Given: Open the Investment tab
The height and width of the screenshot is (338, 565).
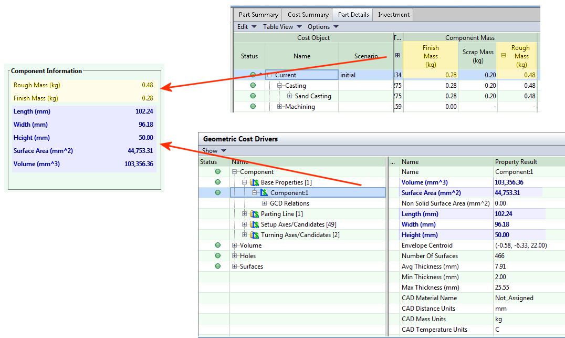Looking at the screenshot, I should (393, 15).
